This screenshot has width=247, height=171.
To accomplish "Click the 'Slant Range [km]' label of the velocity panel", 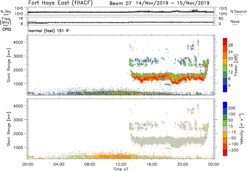I will click(9, 129).
